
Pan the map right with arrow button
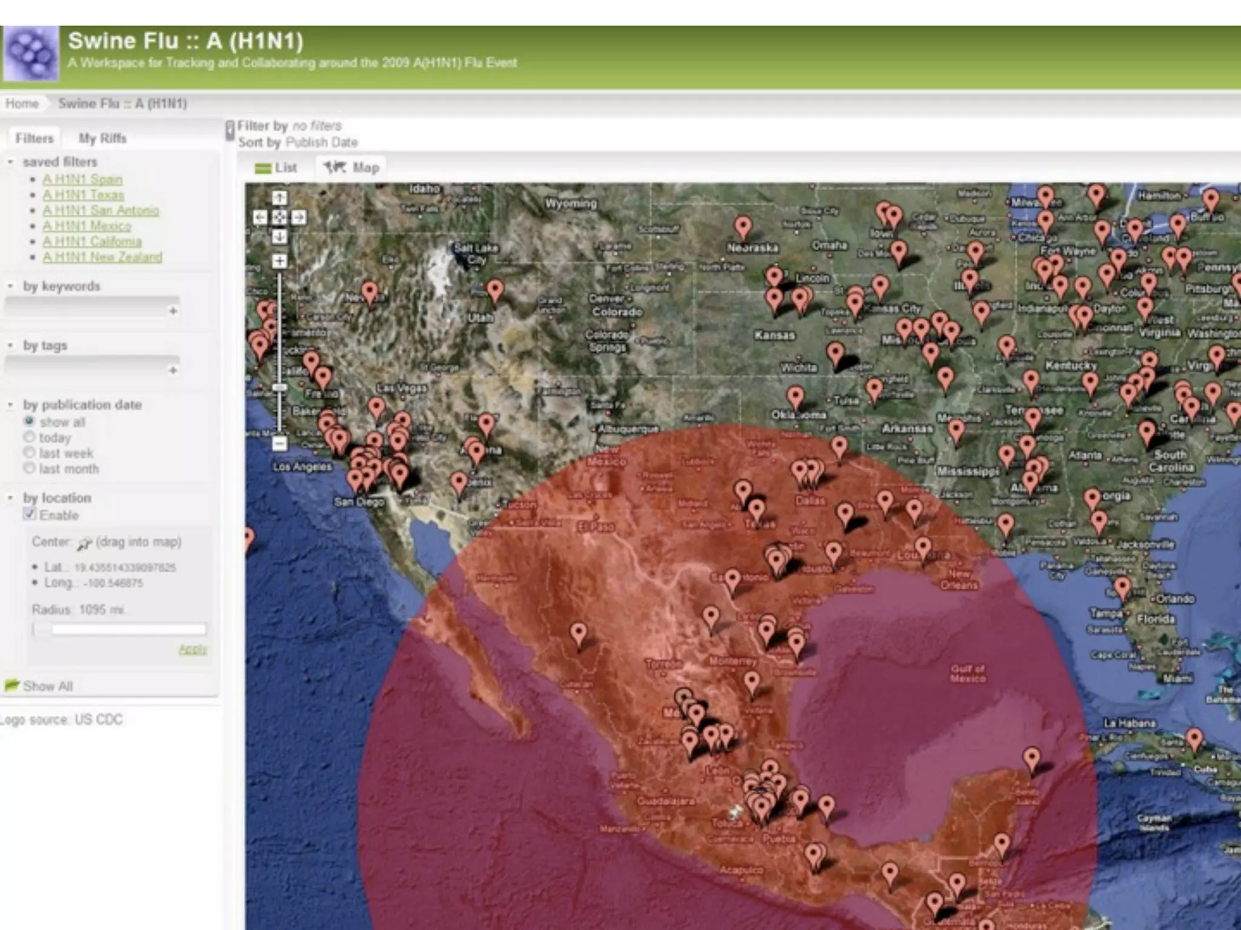pos(298,217)
